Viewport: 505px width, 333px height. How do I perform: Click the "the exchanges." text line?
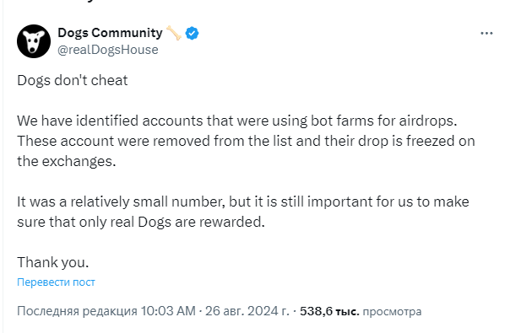click(67, 161)
